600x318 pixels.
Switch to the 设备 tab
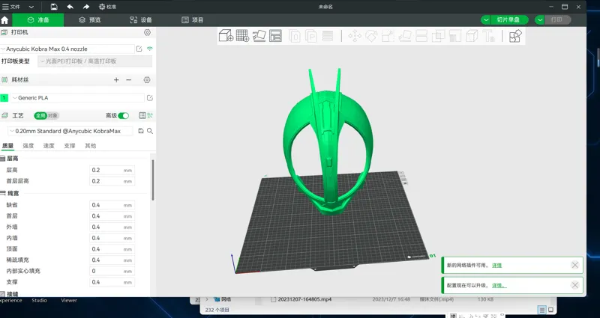[141, 20]
